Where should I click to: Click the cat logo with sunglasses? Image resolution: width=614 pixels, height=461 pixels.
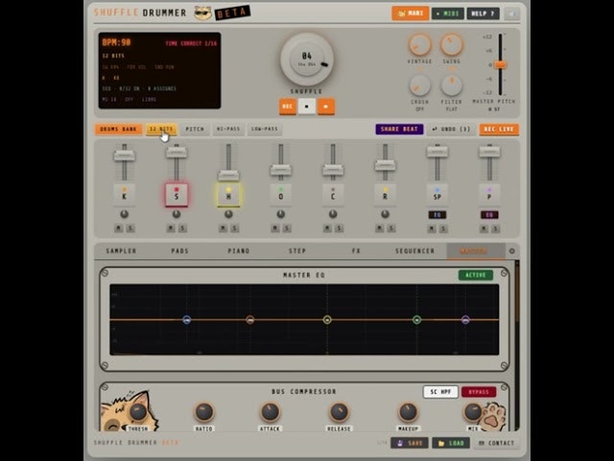coord(202,13)
